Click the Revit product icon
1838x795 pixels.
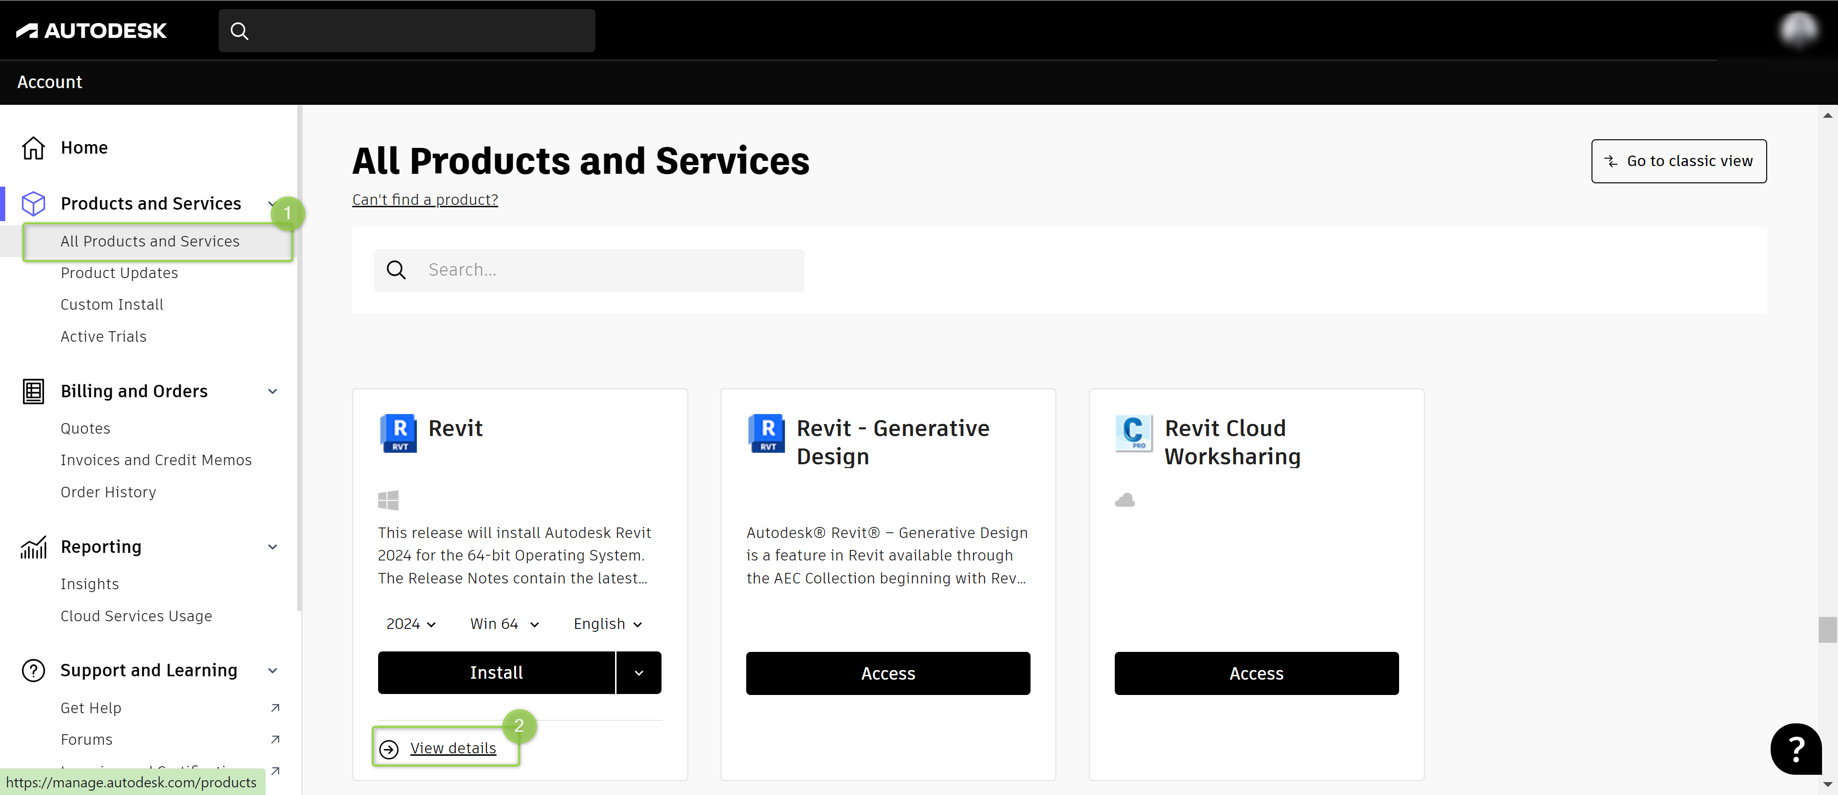click(x=398, y=433)
